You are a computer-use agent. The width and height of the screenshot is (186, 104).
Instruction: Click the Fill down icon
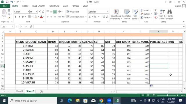coord(155,14)
